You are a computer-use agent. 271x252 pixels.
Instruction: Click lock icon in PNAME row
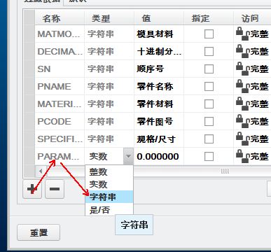pos(243,86)
